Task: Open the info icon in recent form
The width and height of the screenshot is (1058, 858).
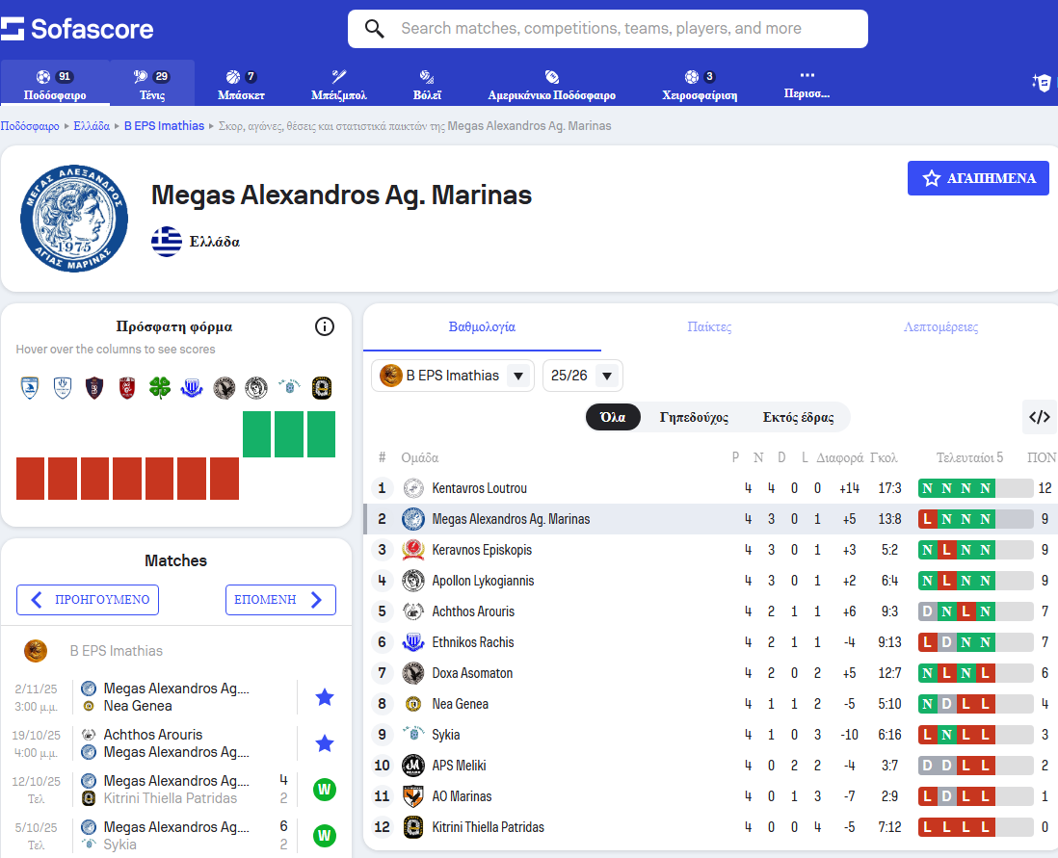Action: [x=325, y=326]
